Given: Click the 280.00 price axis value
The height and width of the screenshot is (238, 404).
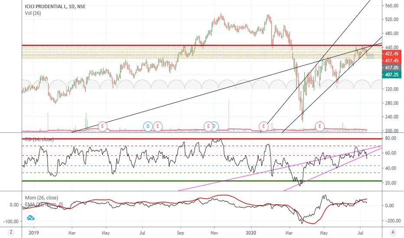Looking at the screenshot, I should point(392,103).
